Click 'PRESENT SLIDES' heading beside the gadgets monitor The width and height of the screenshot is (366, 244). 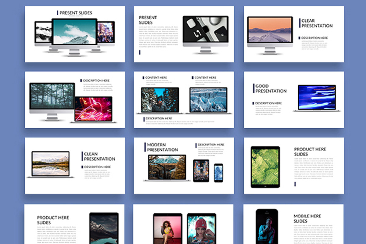pyautogui.click(x=148, y=20)
